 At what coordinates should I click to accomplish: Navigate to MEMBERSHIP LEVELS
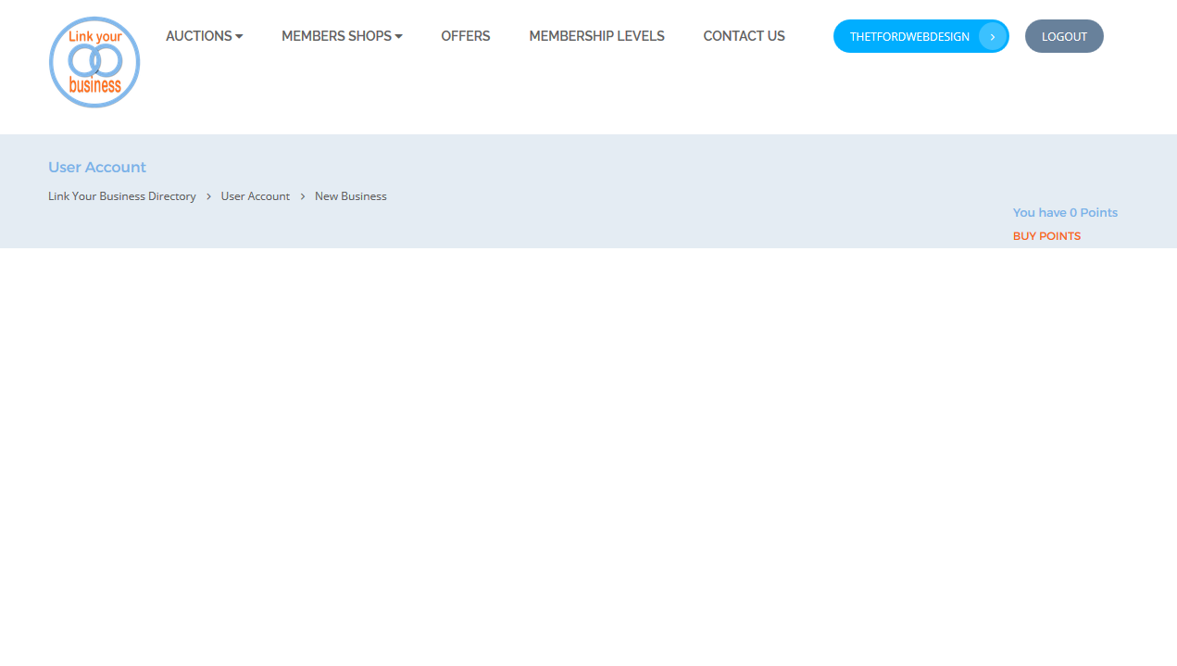tap(596, 36)
